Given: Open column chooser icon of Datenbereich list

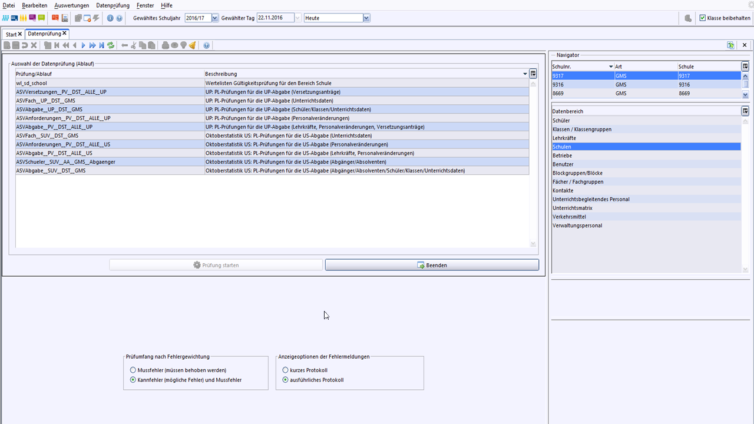Looking at the screenshot, I should (x=745, y=111).
